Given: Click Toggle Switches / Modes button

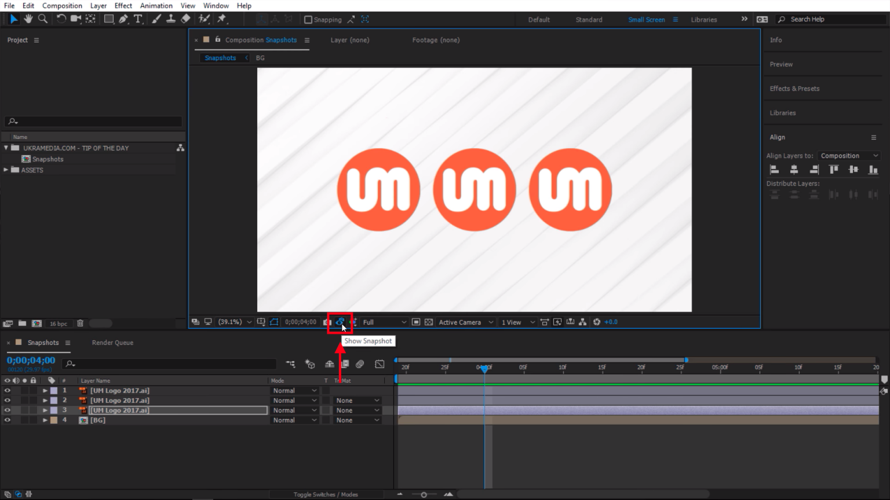Looking at the screenshot, I should [x=325, y=495].
